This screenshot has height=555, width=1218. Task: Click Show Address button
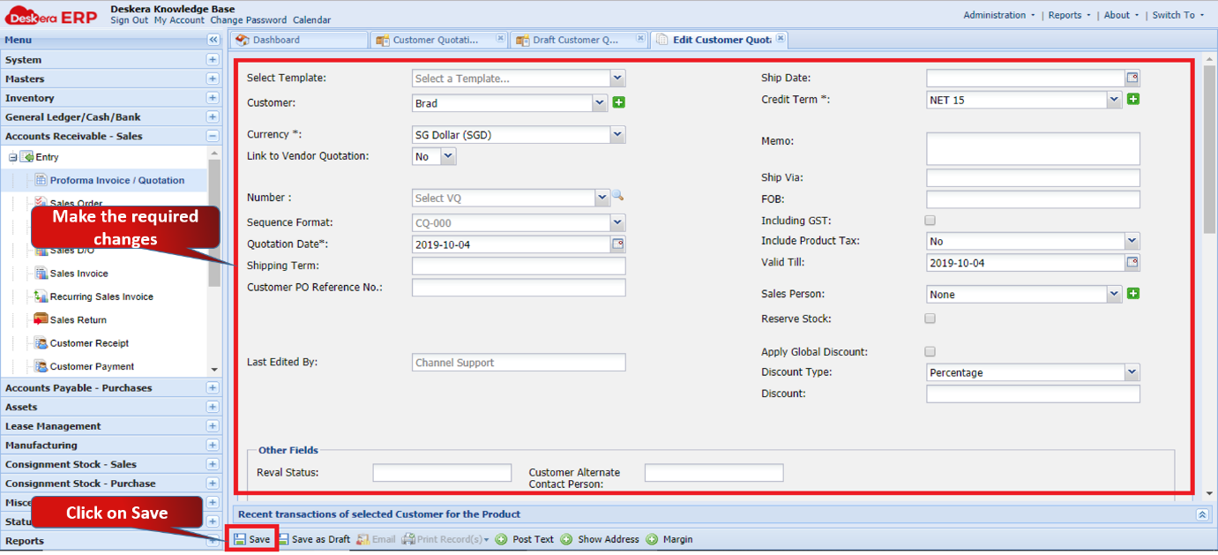coord(600,539)
